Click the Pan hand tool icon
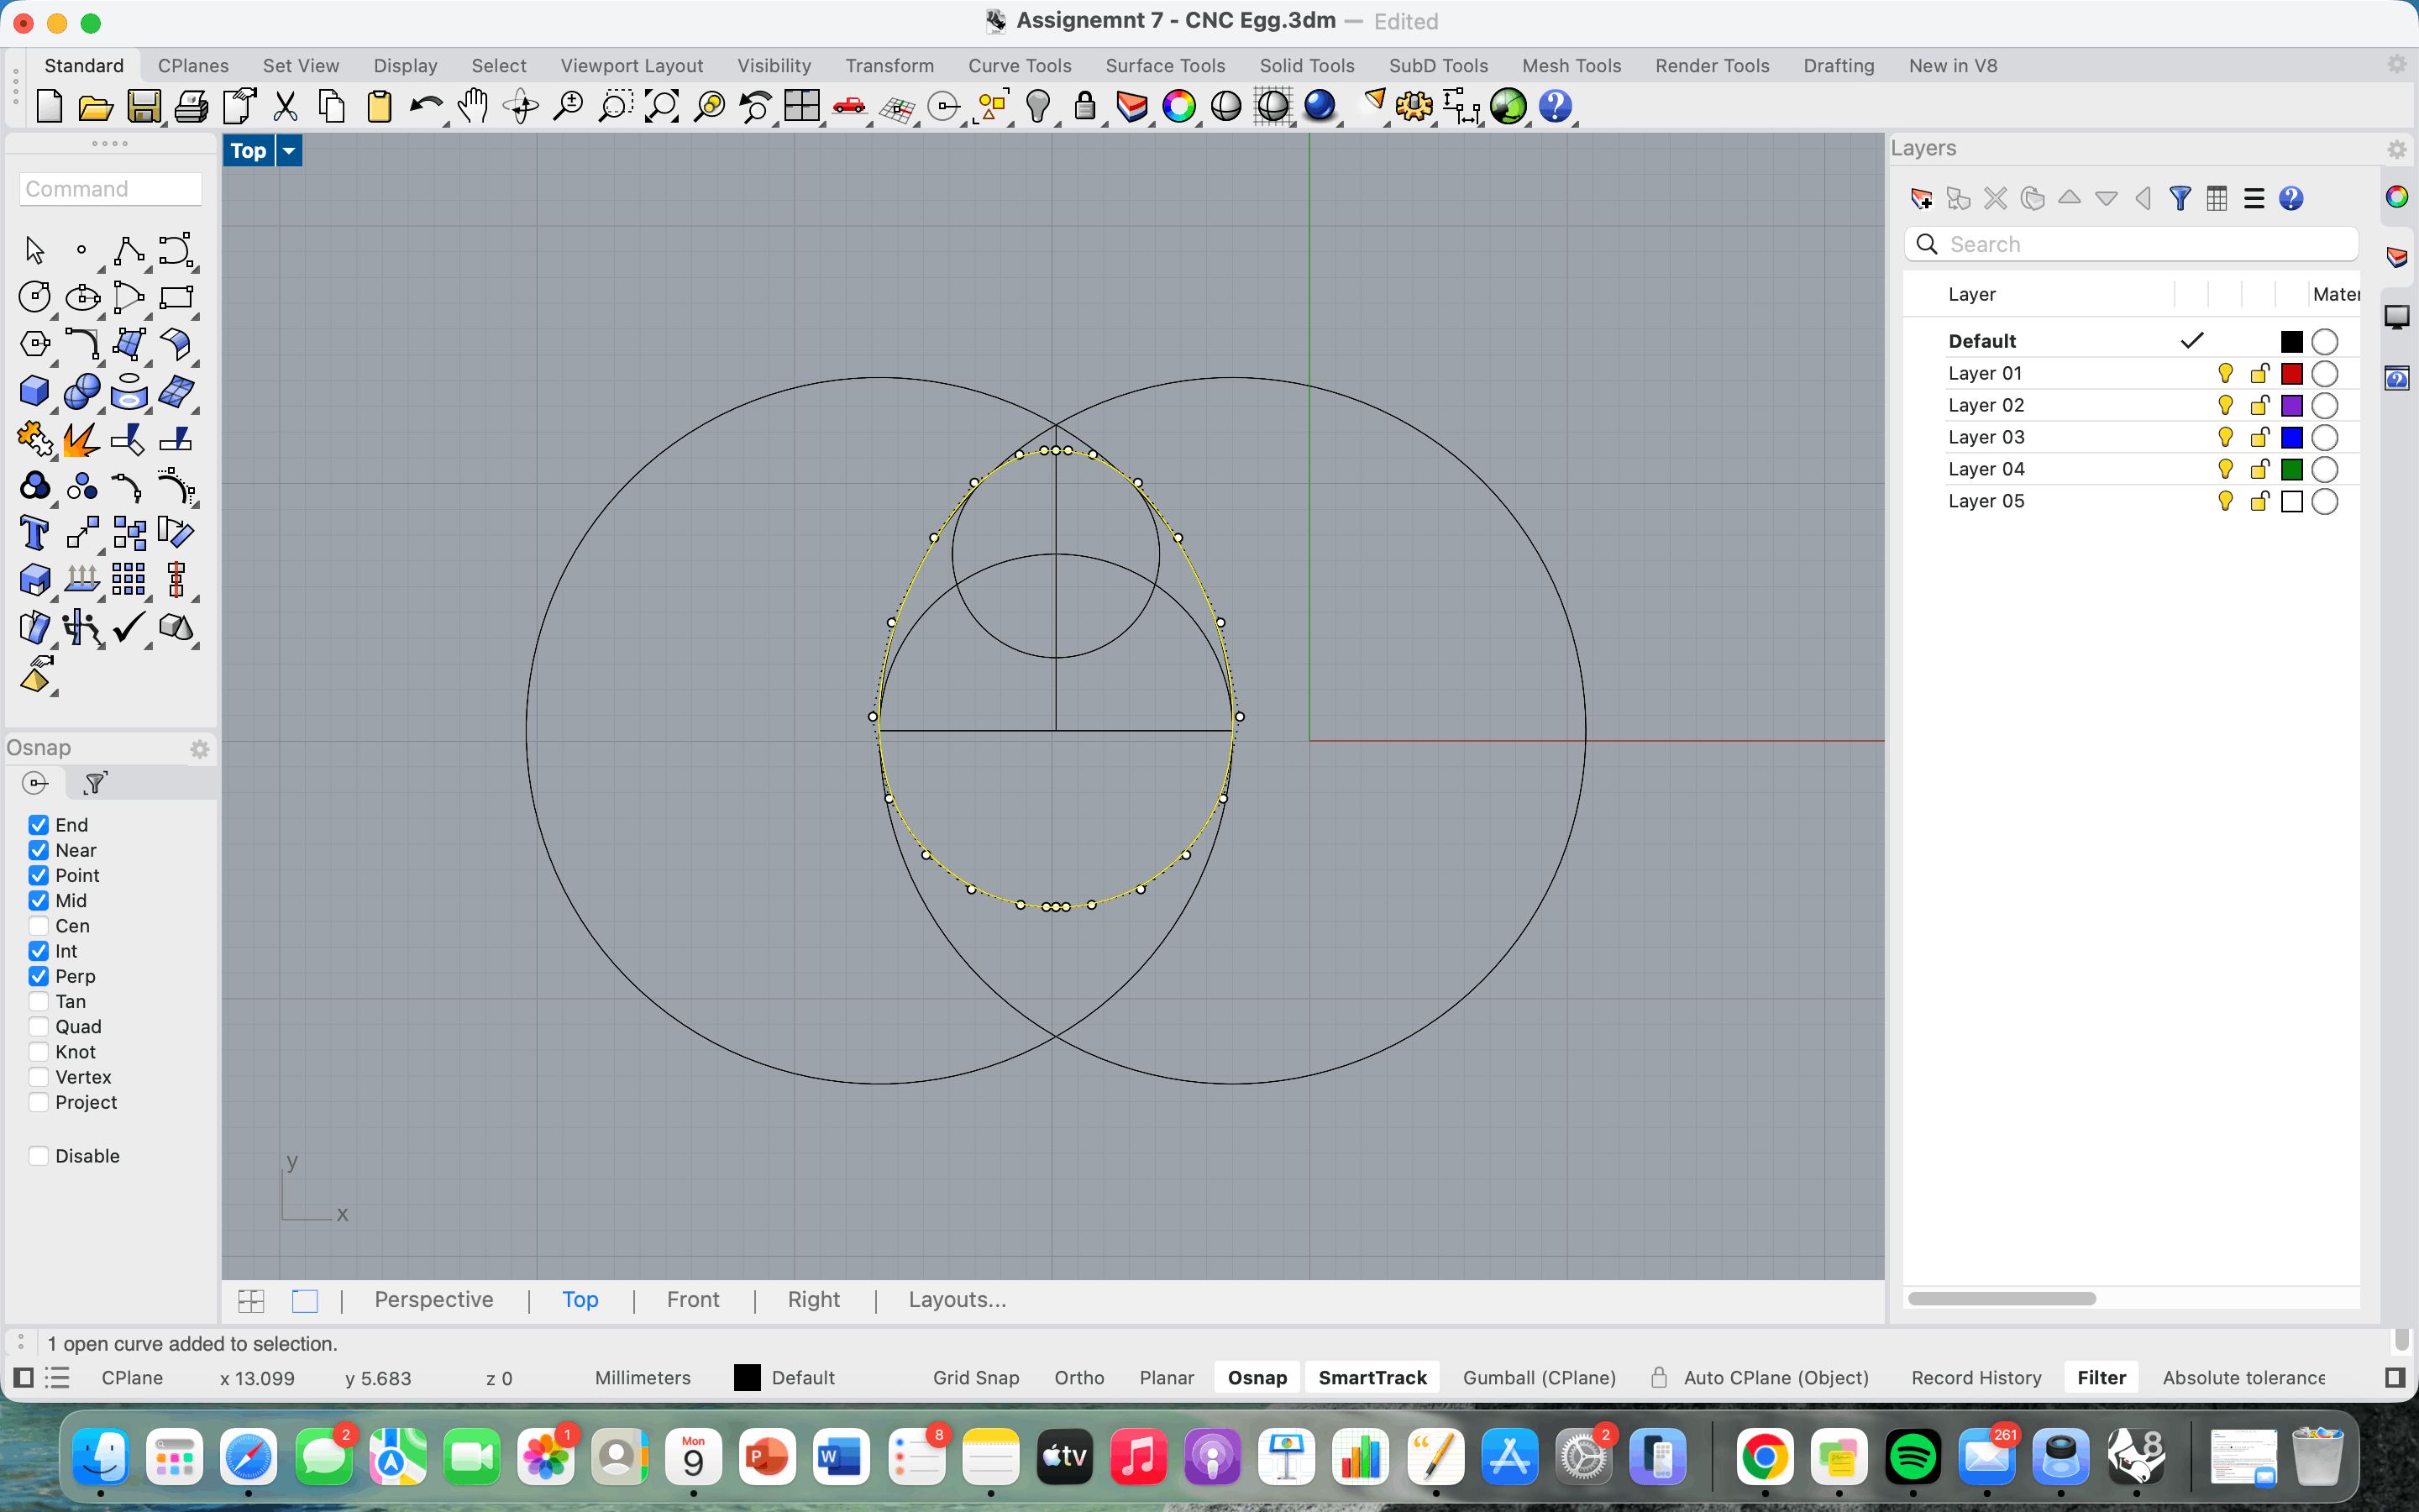Image resolution: width=2419 pixels, height=1512 pixels. 473,106
